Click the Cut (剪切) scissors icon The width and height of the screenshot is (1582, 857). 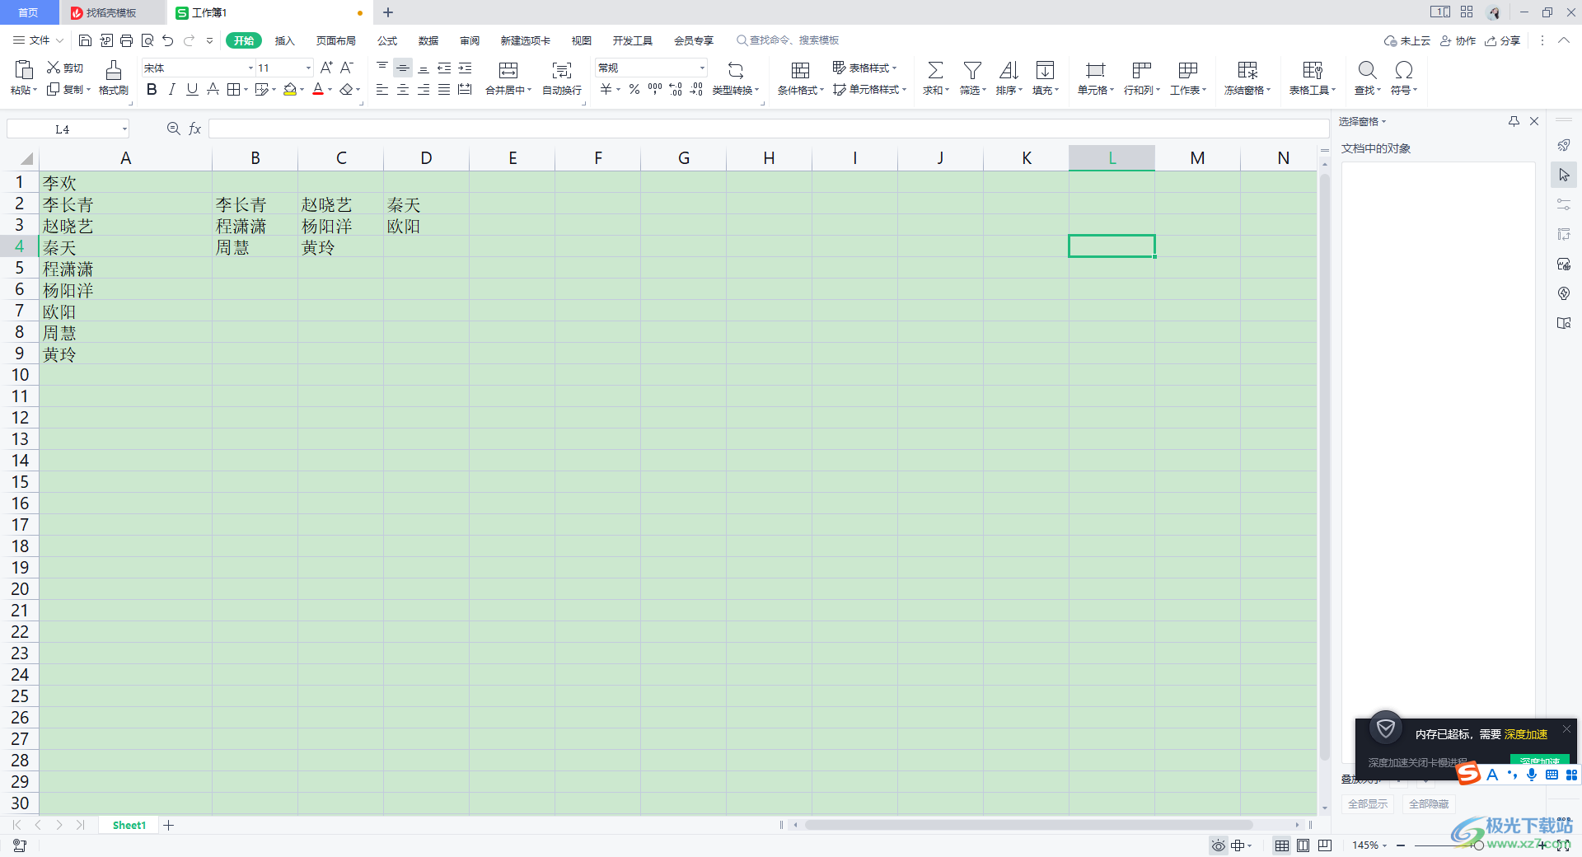54,68
